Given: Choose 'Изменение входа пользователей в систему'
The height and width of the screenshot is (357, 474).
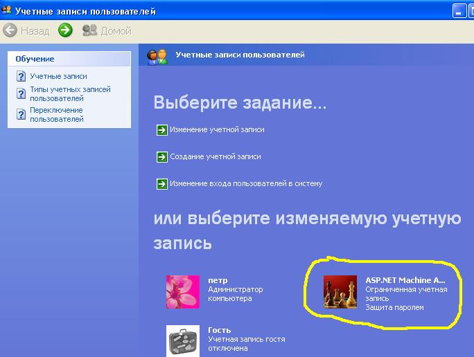Looking at the screenshot, I should pos(246,183).
